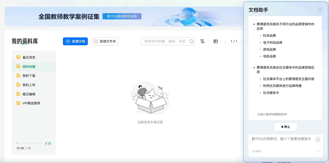Click folder icon beside 我的下载
329x163 pixels.
tap(19, 76)
